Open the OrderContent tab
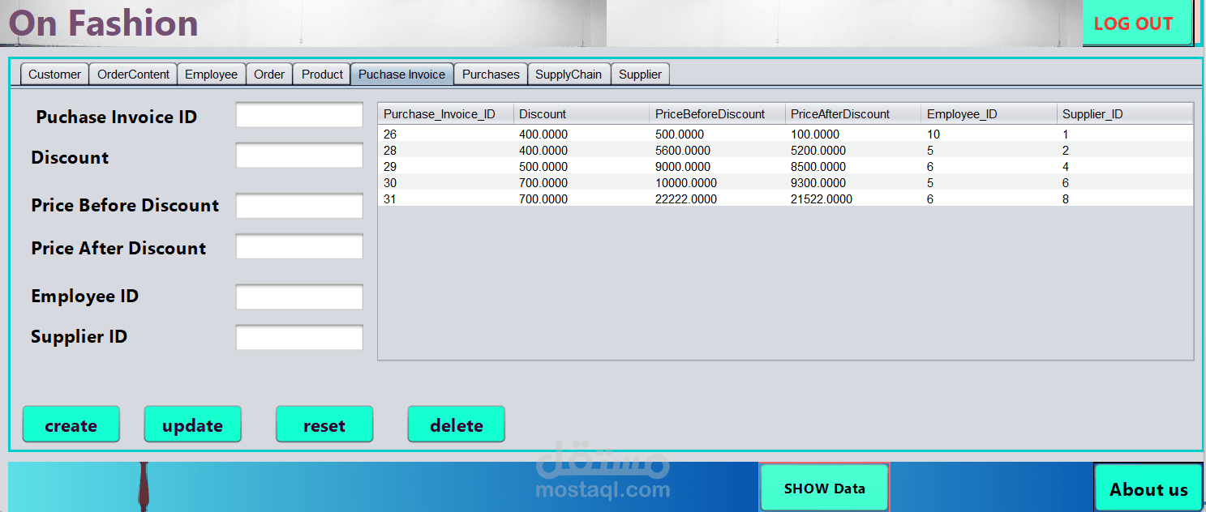The height and width of the screenshot is (512, 1206). click(x=132, y=74)
